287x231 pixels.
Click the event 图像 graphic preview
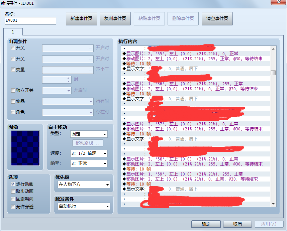(25, 148)
